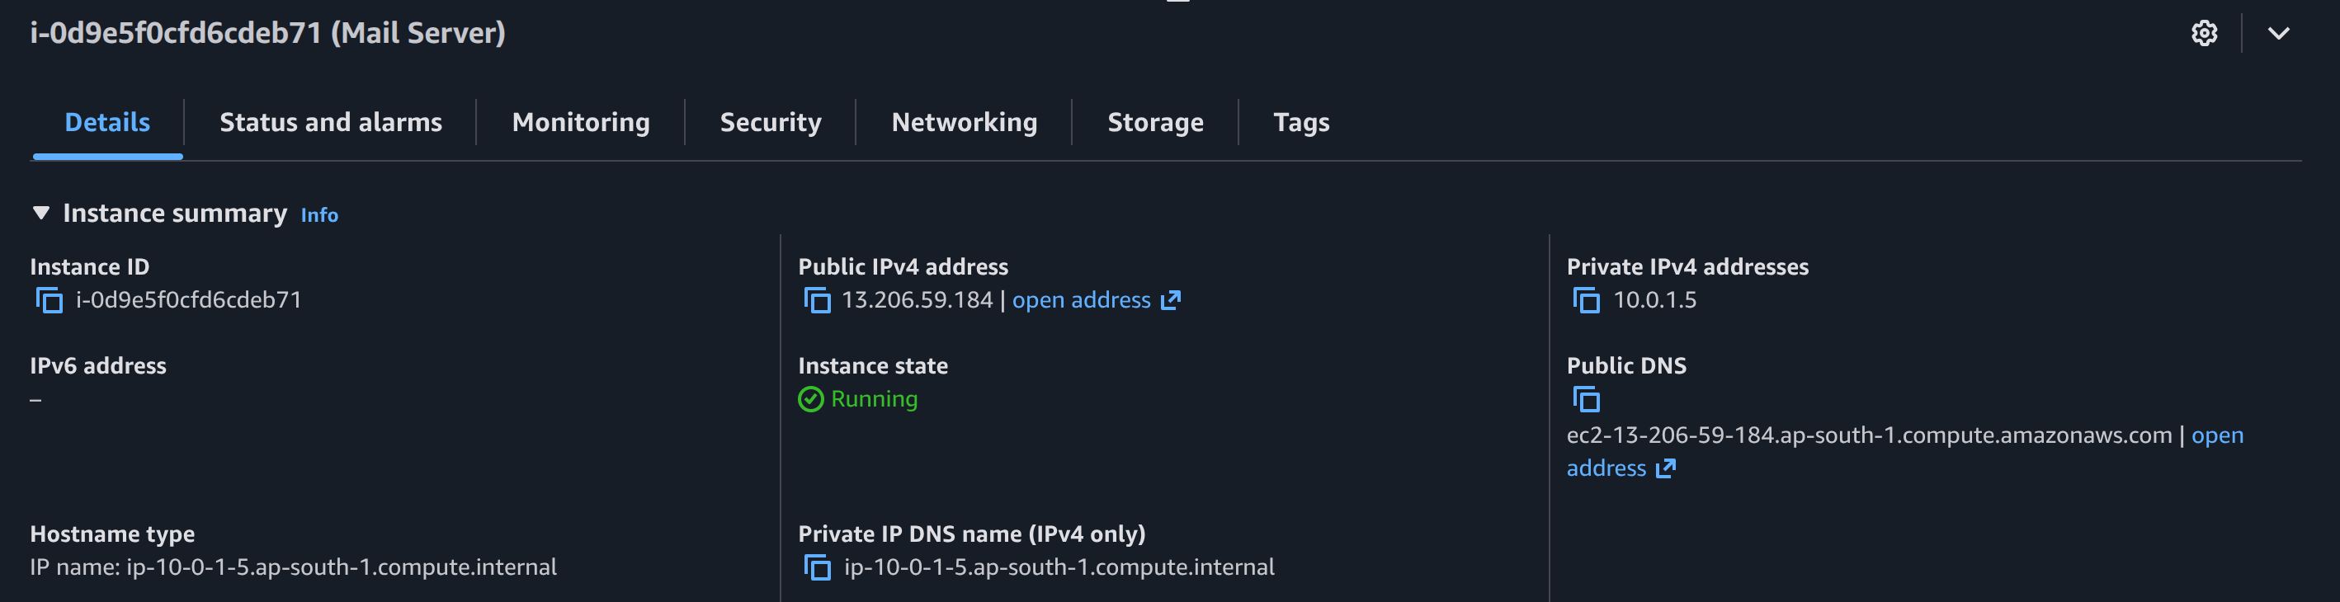Screen dimensions: 2340x602
Task: Click the green Running status check icon
Action: (x=811, y=398)
